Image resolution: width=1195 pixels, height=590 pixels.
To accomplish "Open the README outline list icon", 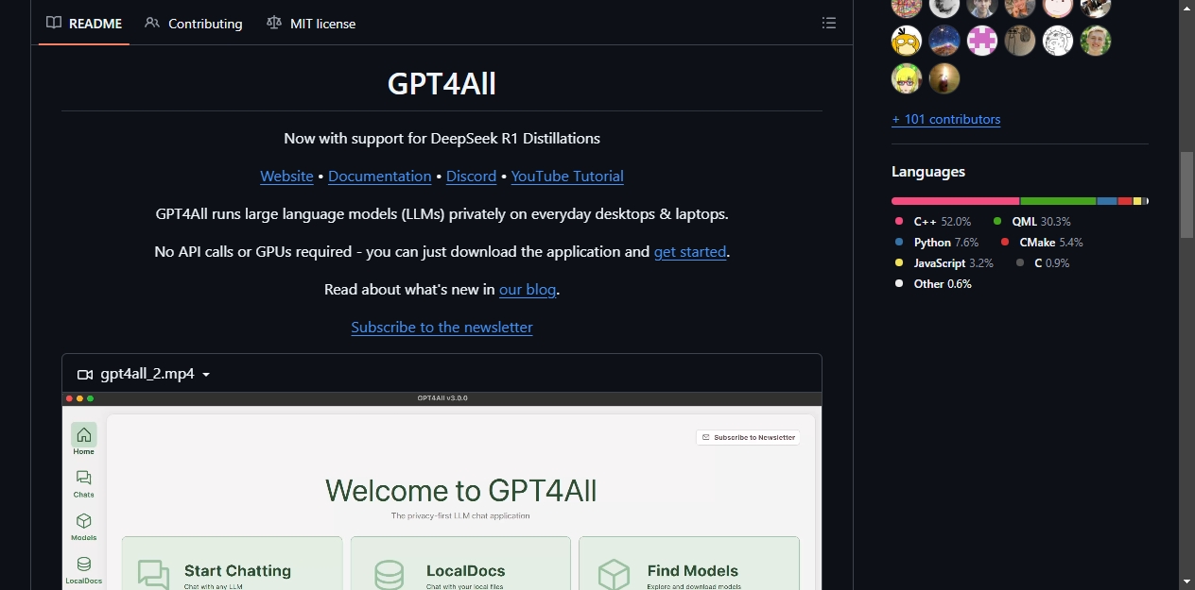I will pyautogui.click(x=829, y=23).
